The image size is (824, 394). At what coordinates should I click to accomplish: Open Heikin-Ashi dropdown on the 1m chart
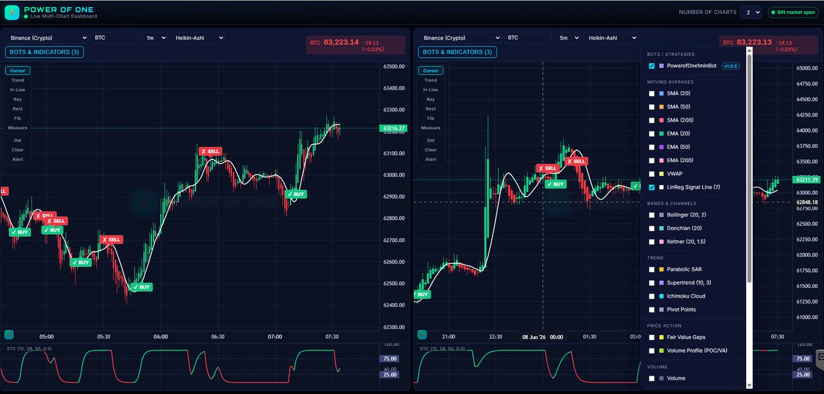tap(198, 38)
